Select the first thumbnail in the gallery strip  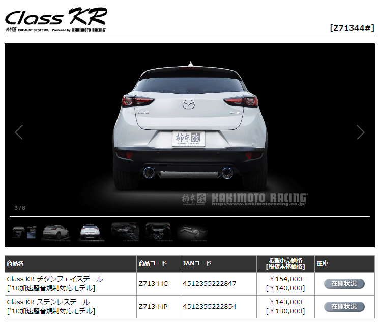23,232
